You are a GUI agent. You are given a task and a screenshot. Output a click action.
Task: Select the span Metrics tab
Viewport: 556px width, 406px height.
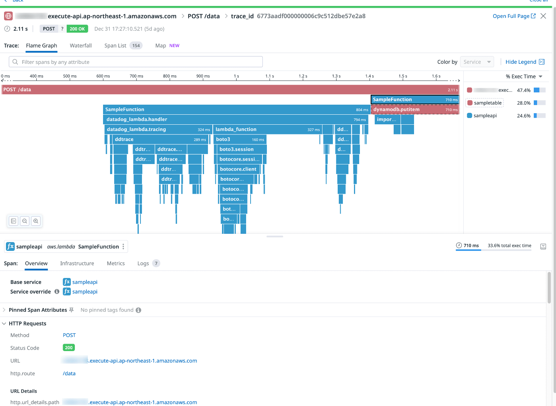coord(116,263)
